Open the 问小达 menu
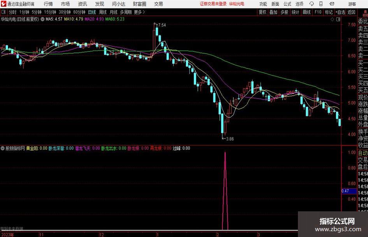The image size is (368, 237). pos(118,4)
